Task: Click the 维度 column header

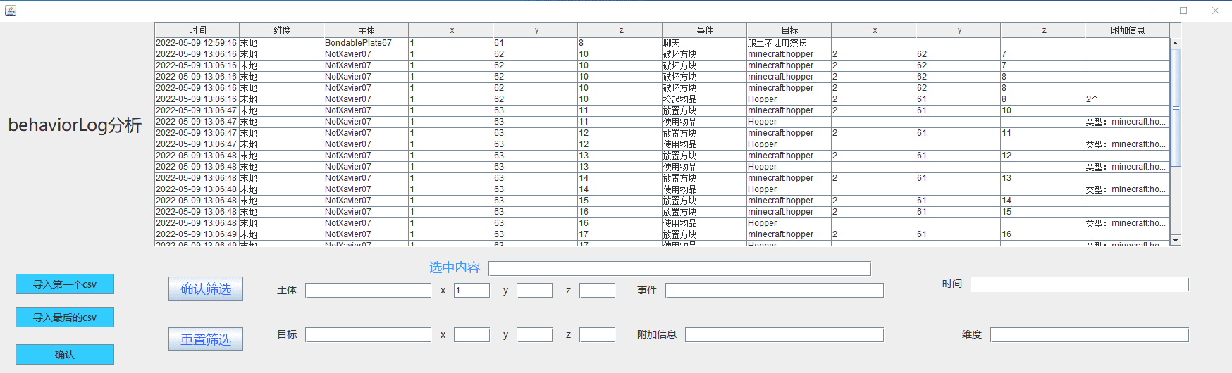Action: 282,30
